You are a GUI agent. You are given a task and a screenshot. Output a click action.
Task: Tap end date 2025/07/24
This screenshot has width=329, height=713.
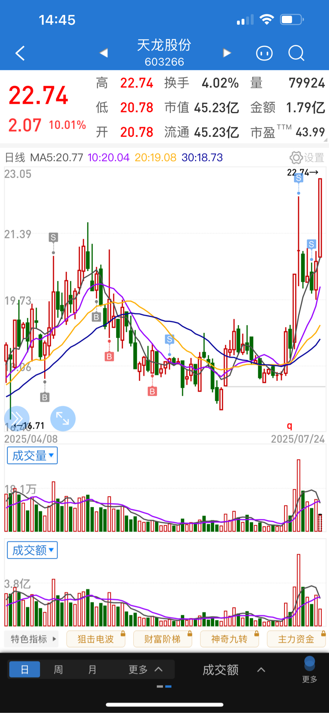pyautogui.click(x=298, y=439)
